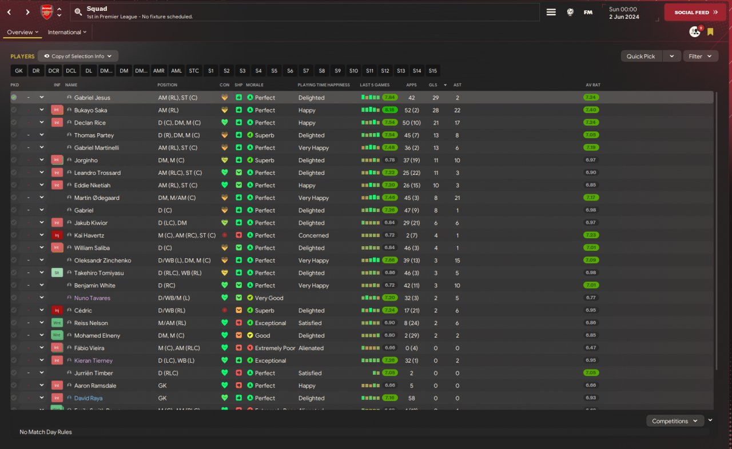Open the Overview tab menu

[x=23, y=32]
